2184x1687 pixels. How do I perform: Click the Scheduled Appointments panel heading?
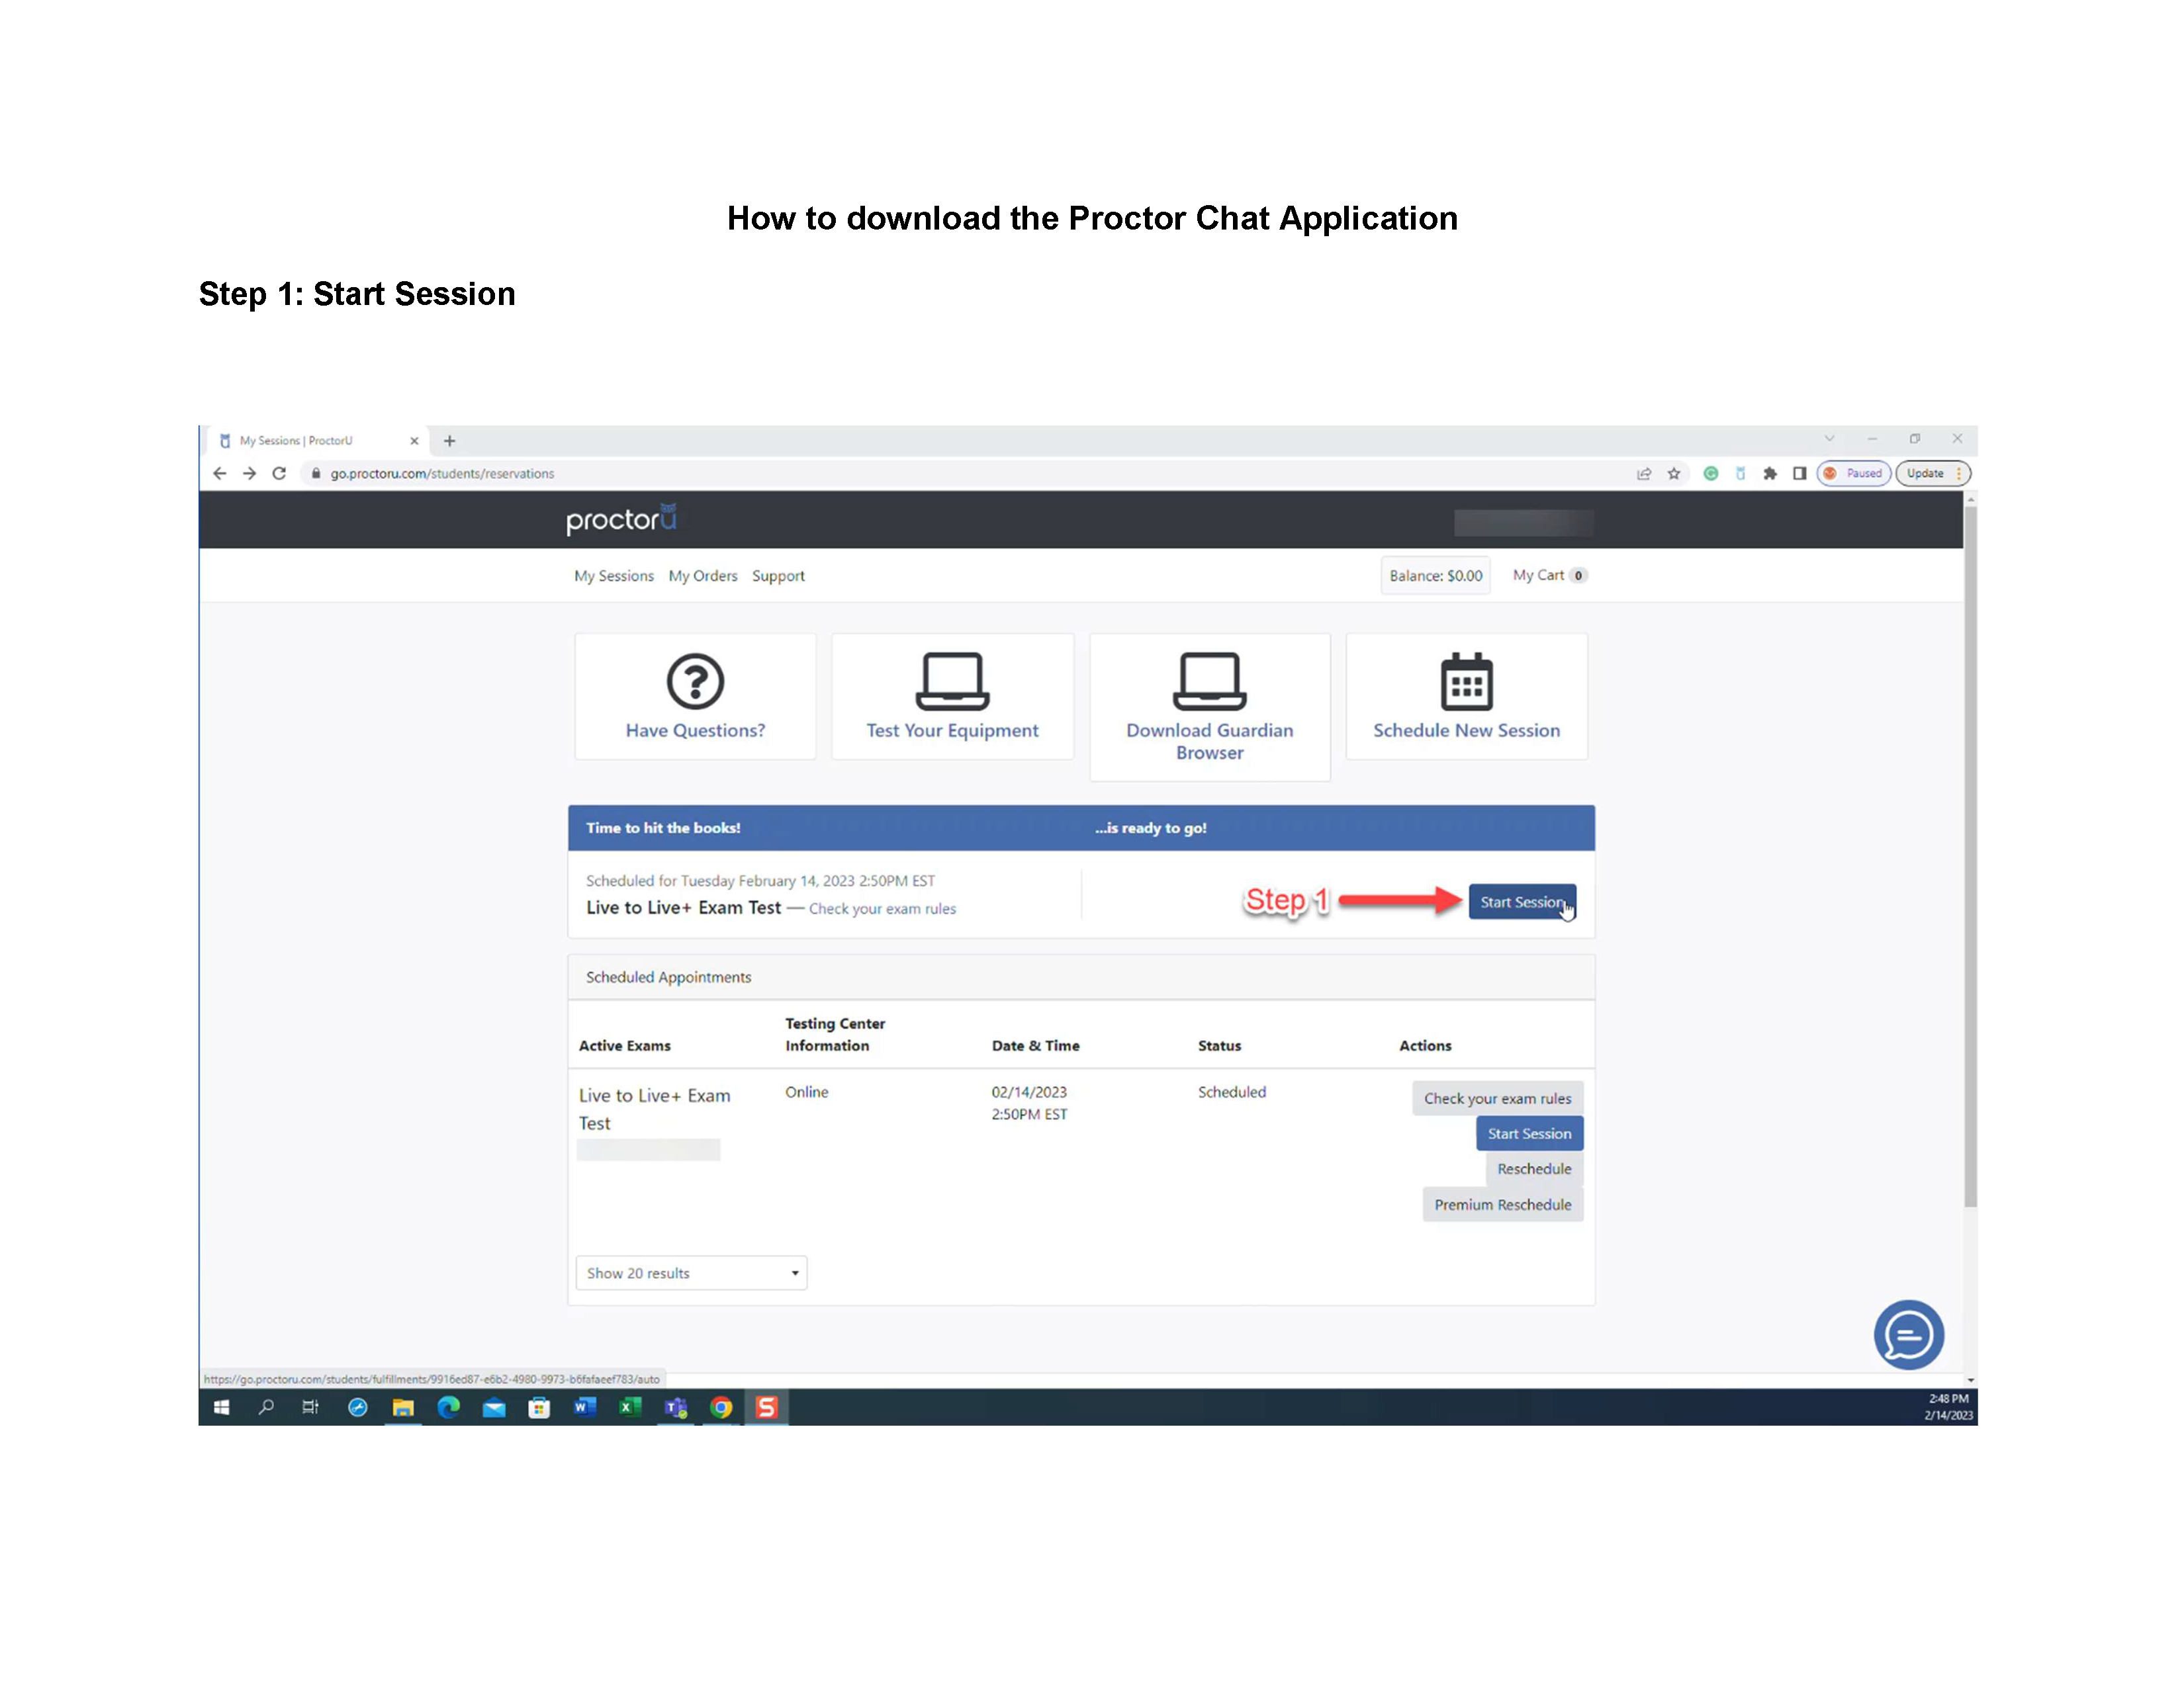[668, 976]
